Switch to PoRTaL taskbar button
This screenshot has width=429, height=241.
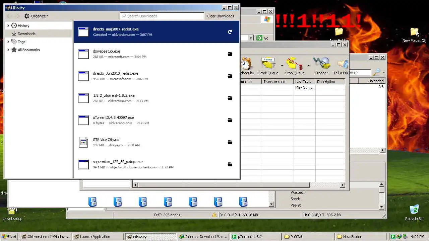[308, 237]
